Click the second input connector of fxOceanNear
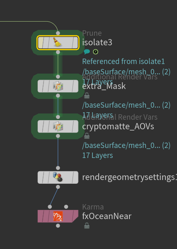 pos(66,207)
